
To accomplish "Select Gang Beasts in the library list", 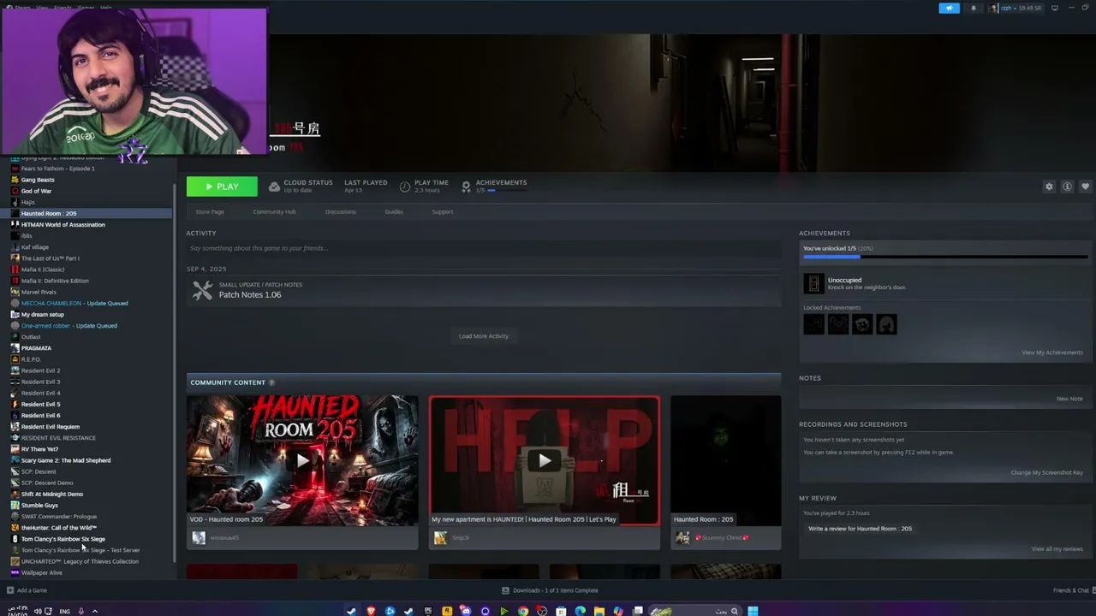I will 38,180.
